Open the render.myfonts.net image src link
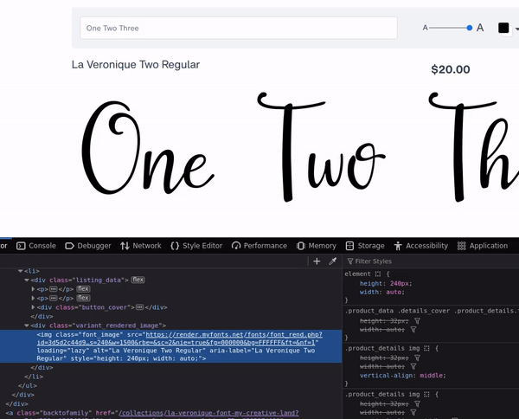Viewport: 519px width, 419px height. coord(179,338)
